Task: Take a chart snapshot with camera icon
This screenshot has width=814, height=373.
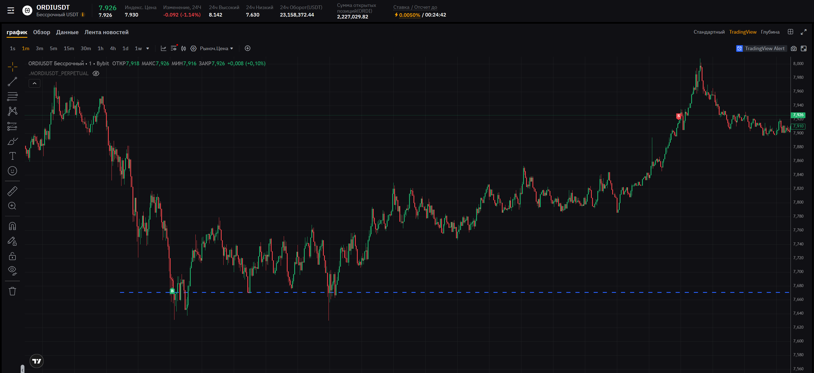Action: [x=794, y=48]
